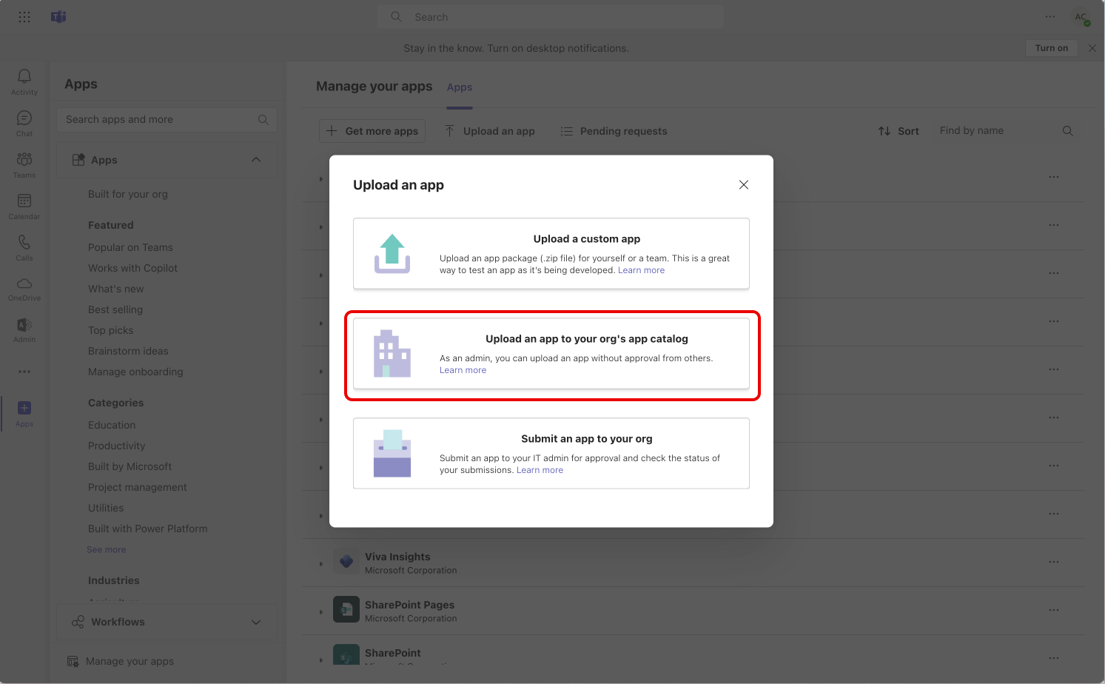Screen dimensions: 1105x684
Task: Open Learn more link under org's app catalog
Action: 463,370
